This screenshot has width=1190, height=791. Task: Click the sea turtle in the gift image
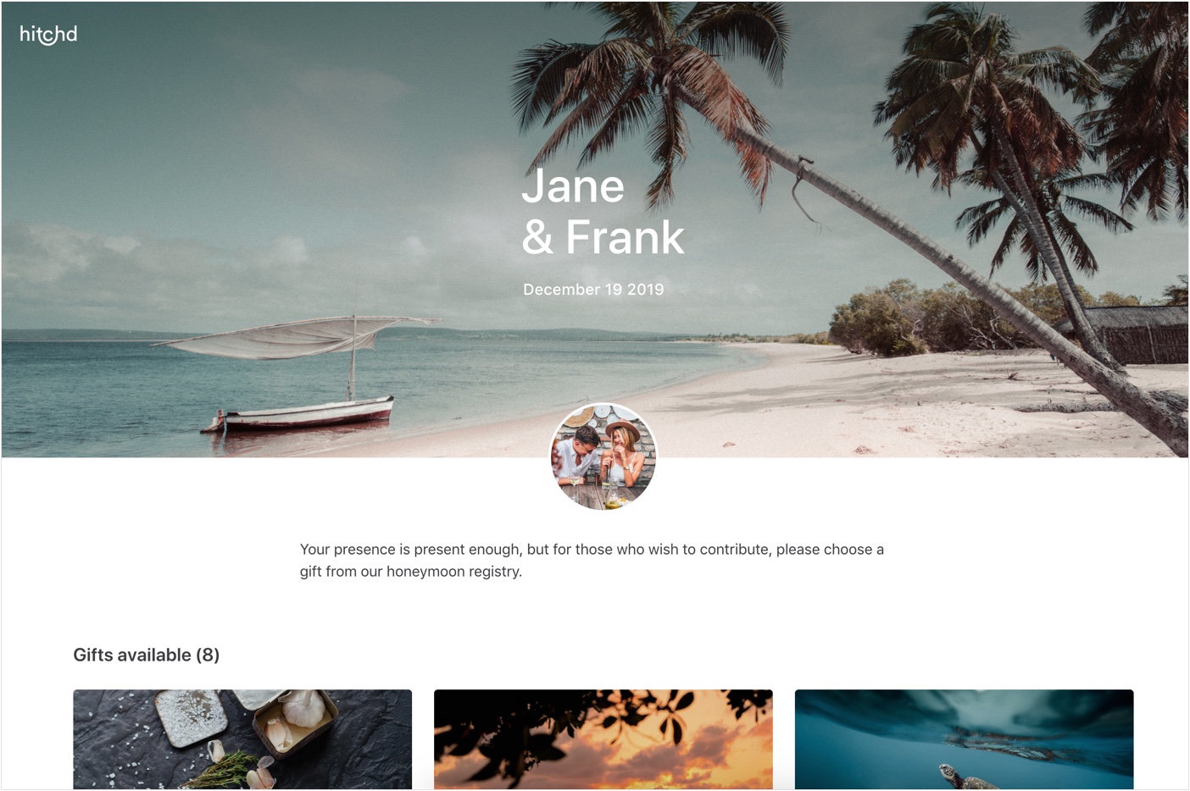coord(967,777)
